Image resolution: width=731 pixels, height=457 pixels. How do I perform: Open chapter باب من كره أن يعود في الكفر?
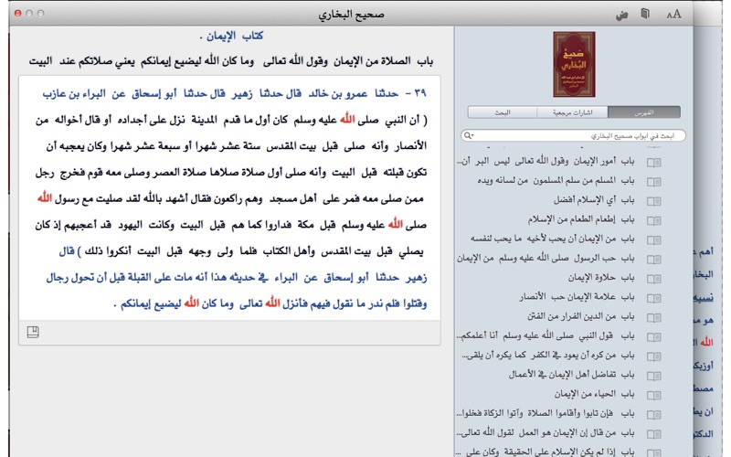[x=548, y=356]
